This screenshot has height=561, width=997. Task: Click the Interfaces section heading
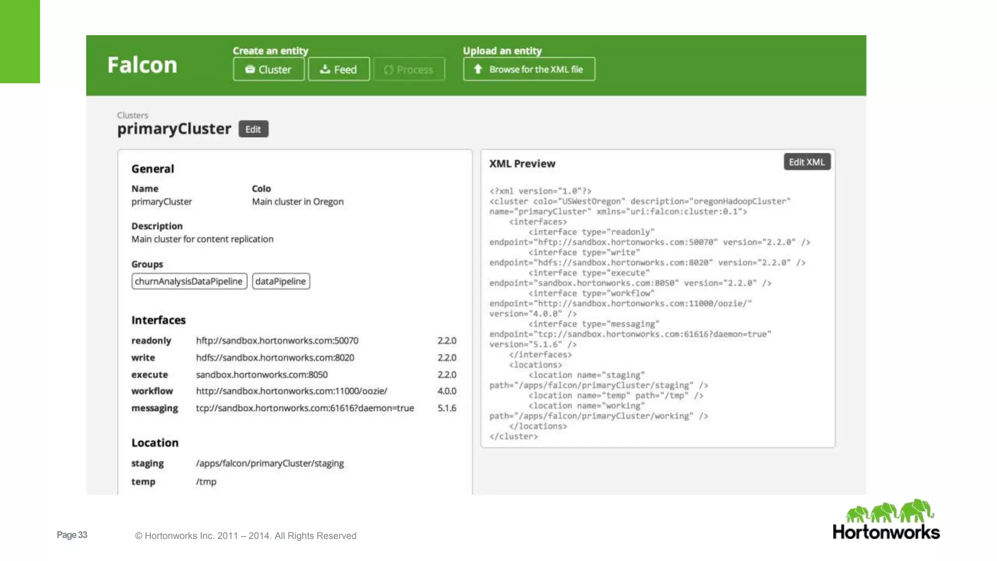(158, 320)
